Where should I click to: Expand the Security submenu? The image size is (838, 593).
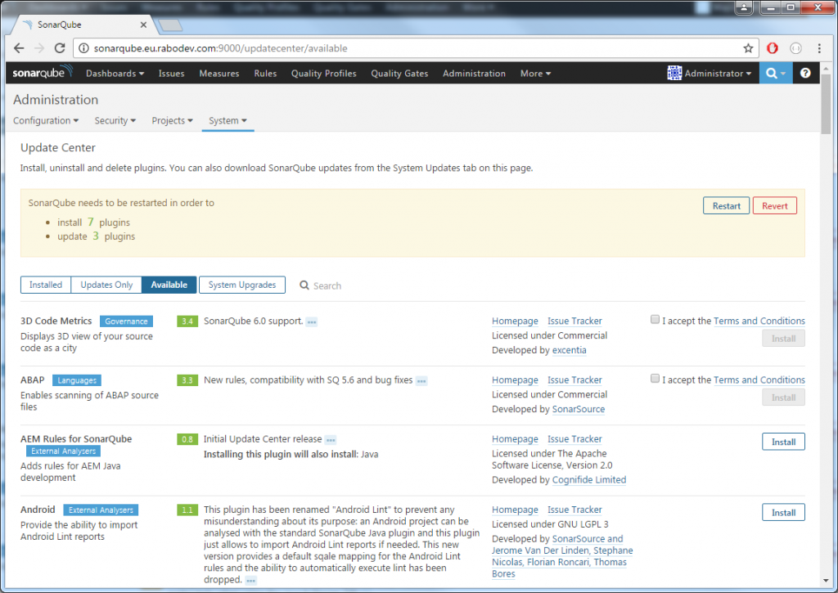click(x=115, y=121)
